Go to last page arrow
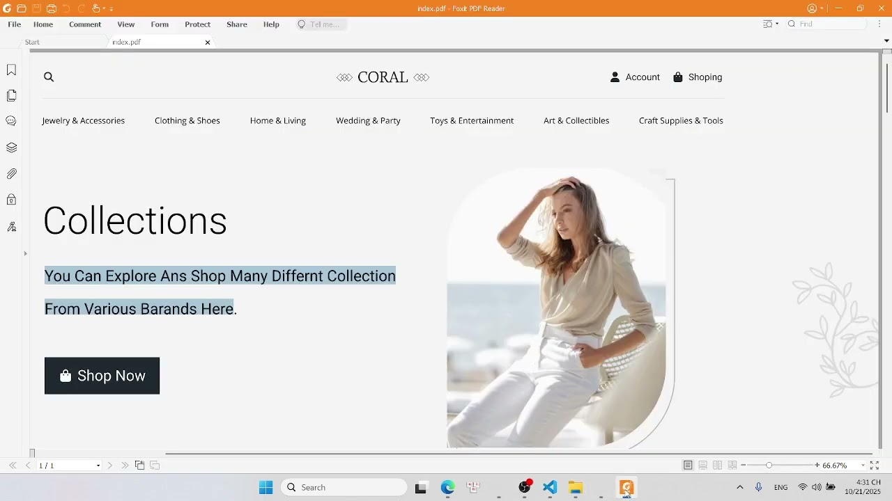The height and width of the screenshot is (501, 892). pos(125,466)
